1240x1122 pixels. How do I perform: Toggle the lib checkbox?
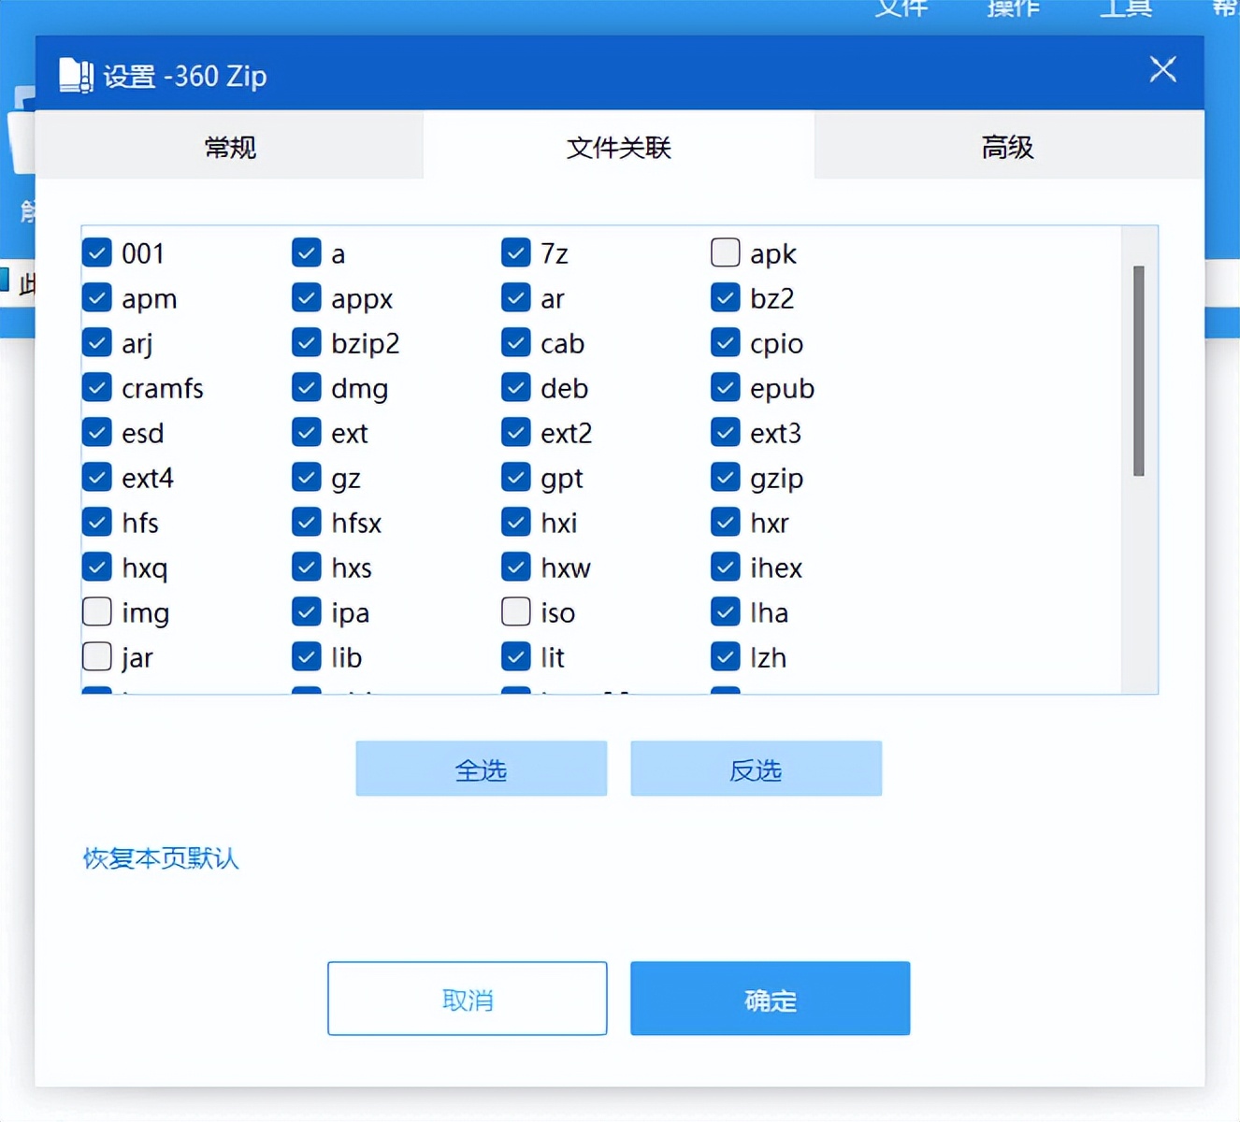pos(307,656)
